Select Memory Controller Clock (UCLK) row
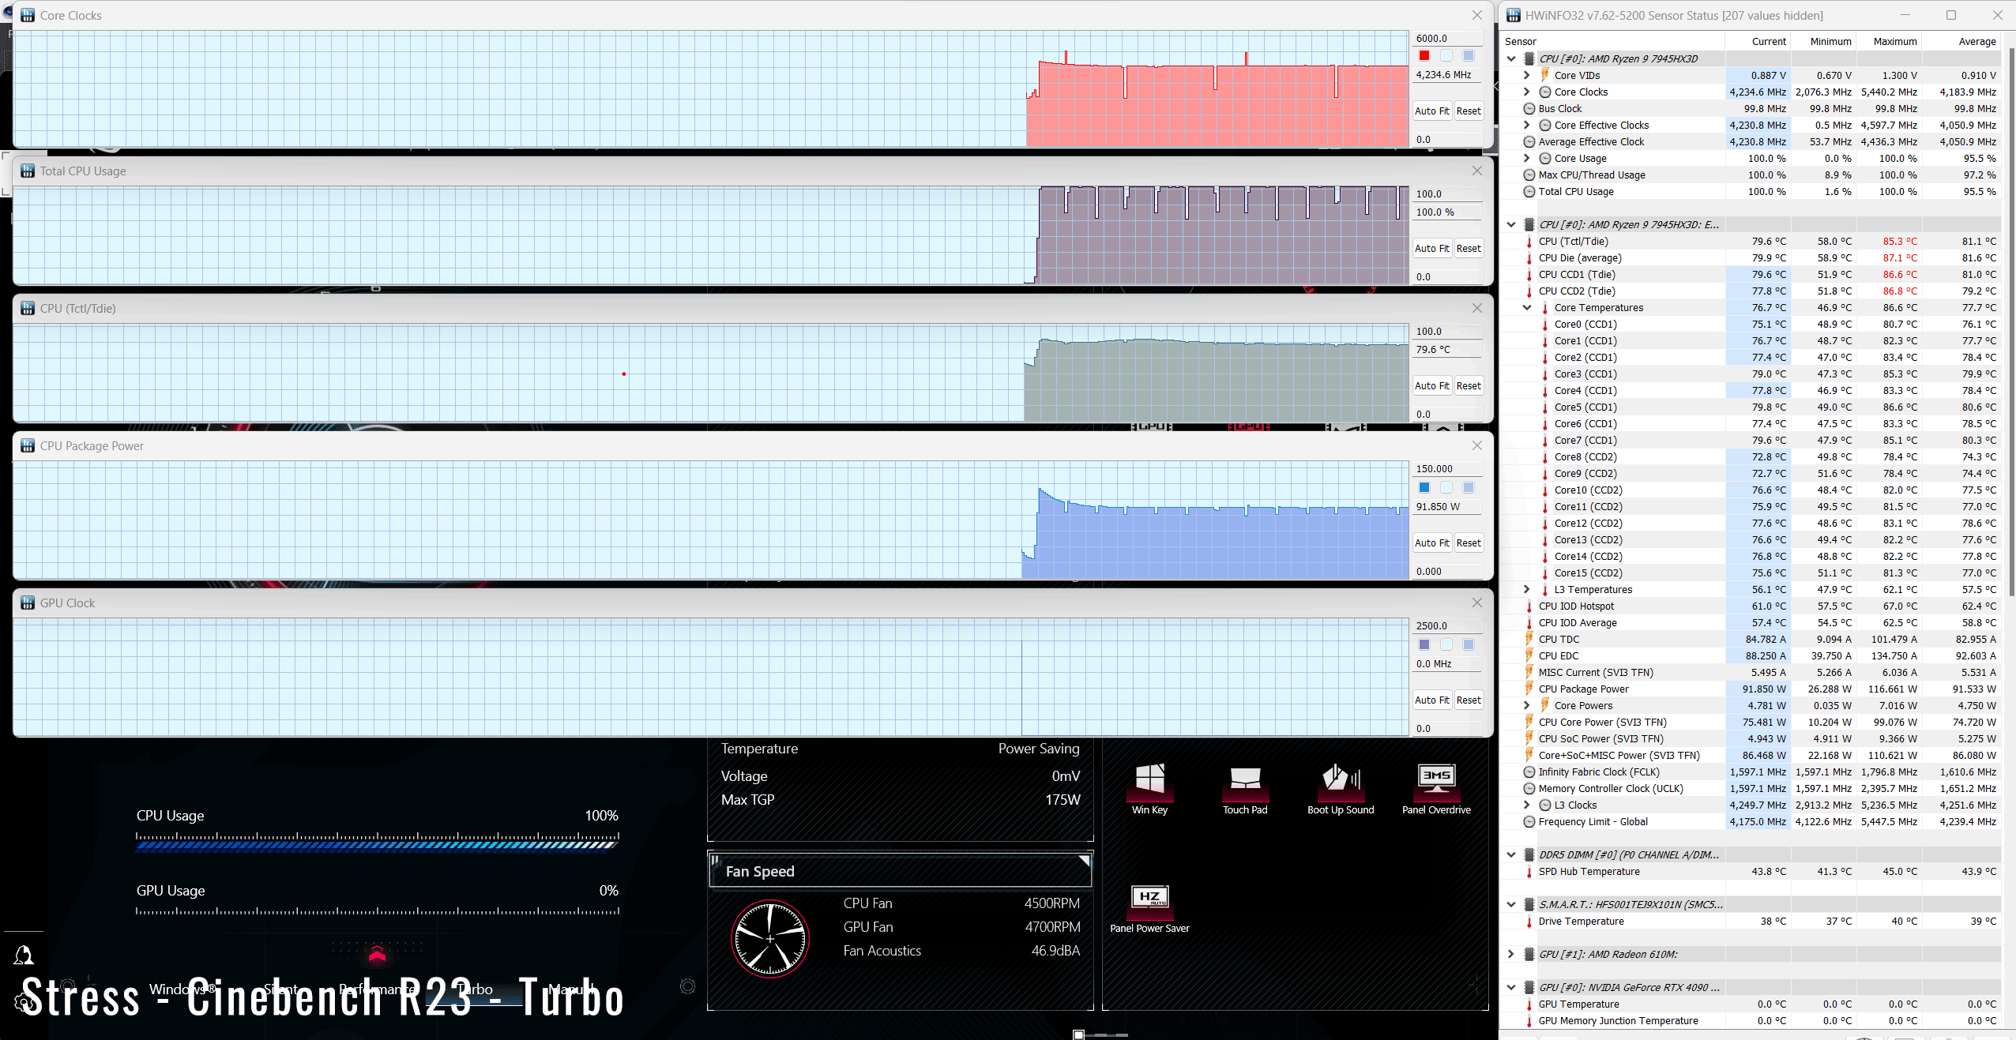Screen dimensions: 2016x1040 point(1751,788)
